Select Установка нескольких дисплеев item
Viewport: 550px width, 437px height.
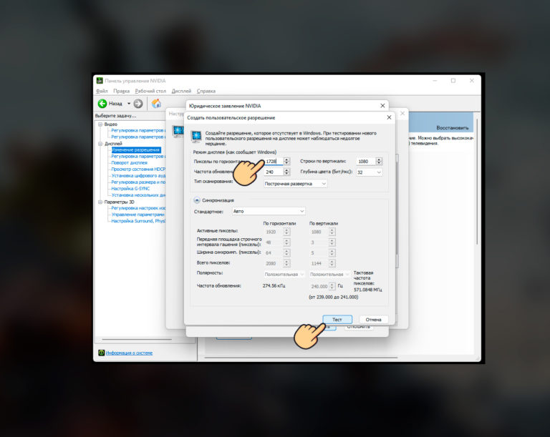pos(138,195)
